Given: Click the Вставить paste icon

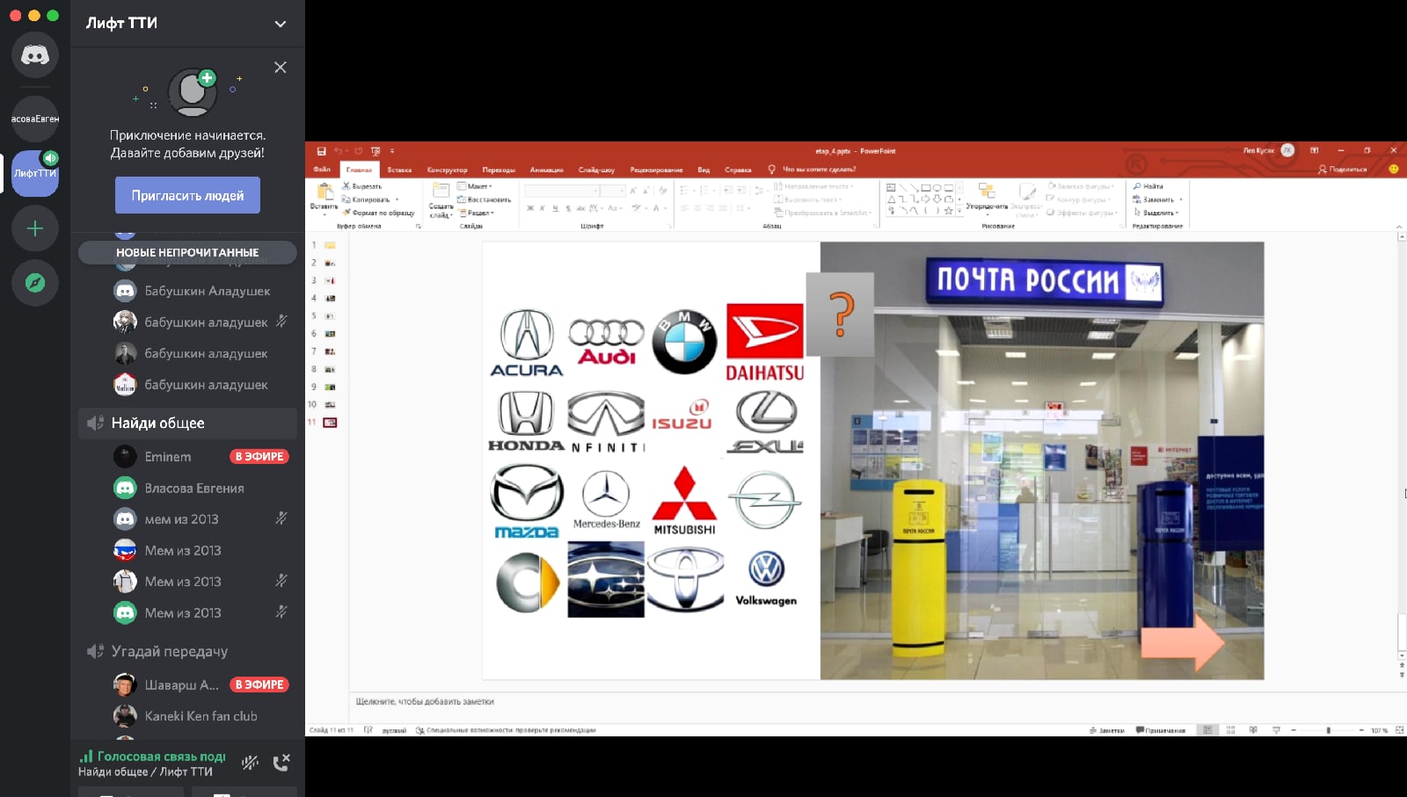Looking at the screenshot, I should pyautogui.click(x=324, y=192).
